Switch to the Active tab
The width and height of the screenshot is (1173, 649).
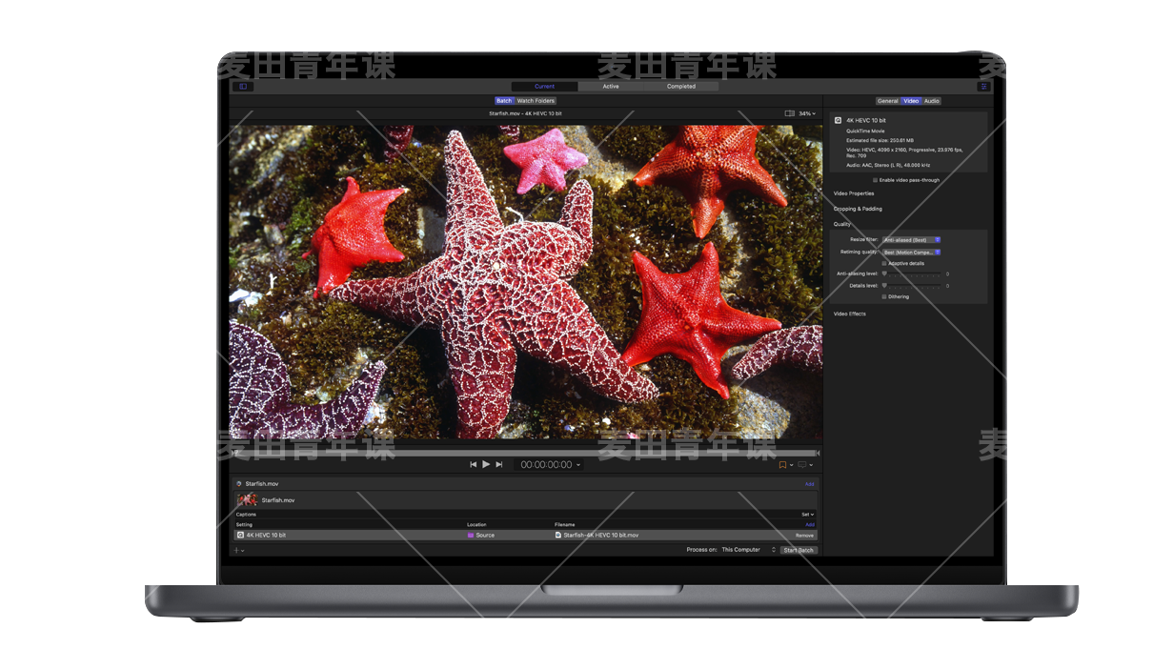click(611, 86)
